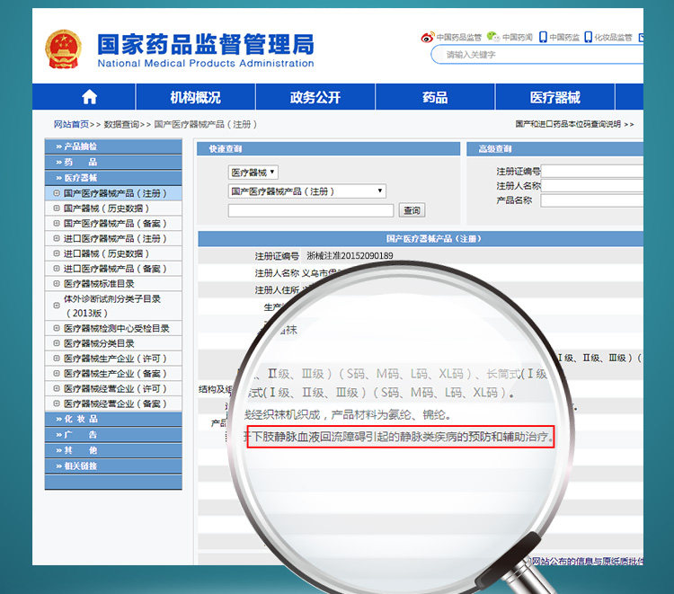This screenshot has width=674, height=594.
Task: Click the national emblem logo
Action: point(63,49)
